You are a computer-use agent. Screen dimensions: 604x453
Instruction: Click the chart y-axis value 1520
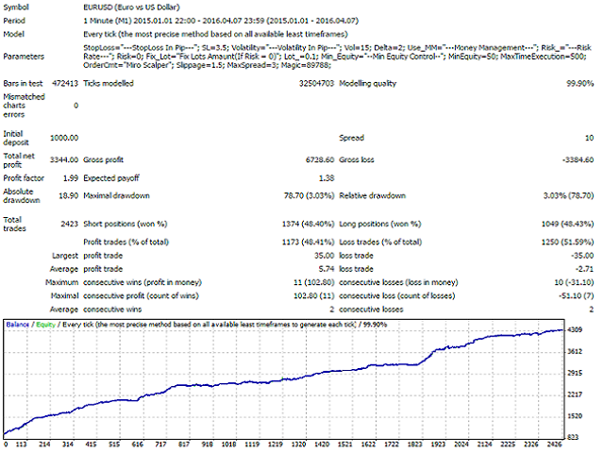575,416
